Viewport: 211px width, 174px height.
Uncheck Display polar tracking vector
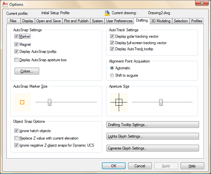(112, 36)
